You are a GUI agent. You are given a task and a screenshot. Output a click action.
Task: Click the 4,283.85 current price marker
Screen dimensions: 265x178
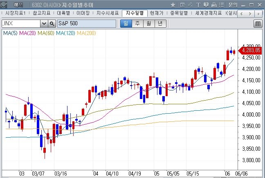point(250,51)
